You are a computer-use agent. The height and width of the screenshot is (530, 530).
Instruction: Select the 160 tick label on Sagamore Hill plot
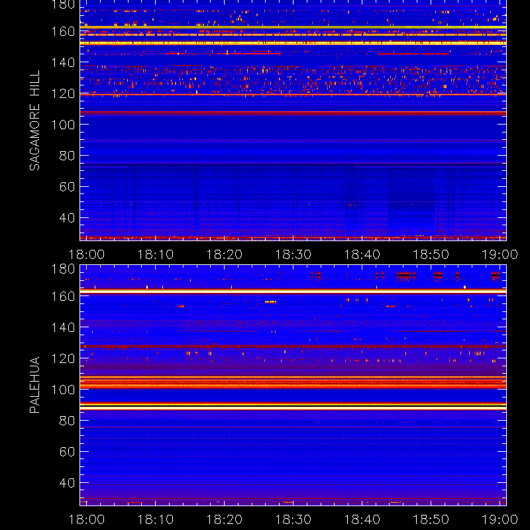(x=63, y=31)
